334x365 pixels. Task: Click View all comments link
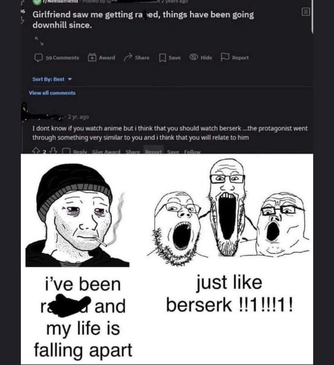point(52,93)
